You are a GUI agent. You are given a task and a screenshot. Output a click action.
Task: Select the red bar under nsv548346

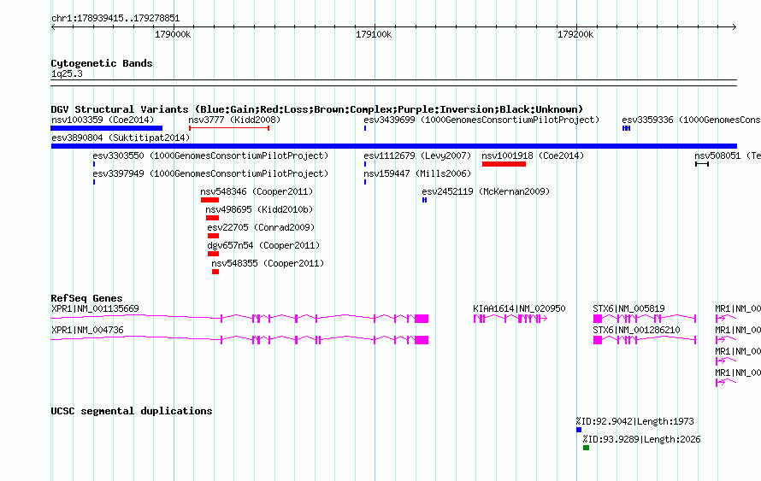point(209,200)
